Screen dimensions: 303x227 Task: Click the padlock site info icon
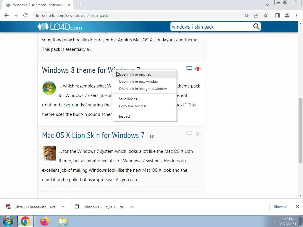(37, 15)
